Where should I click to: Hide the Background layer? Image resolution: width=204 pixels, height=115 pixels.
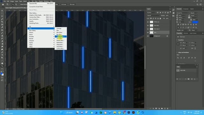[148, 36]
